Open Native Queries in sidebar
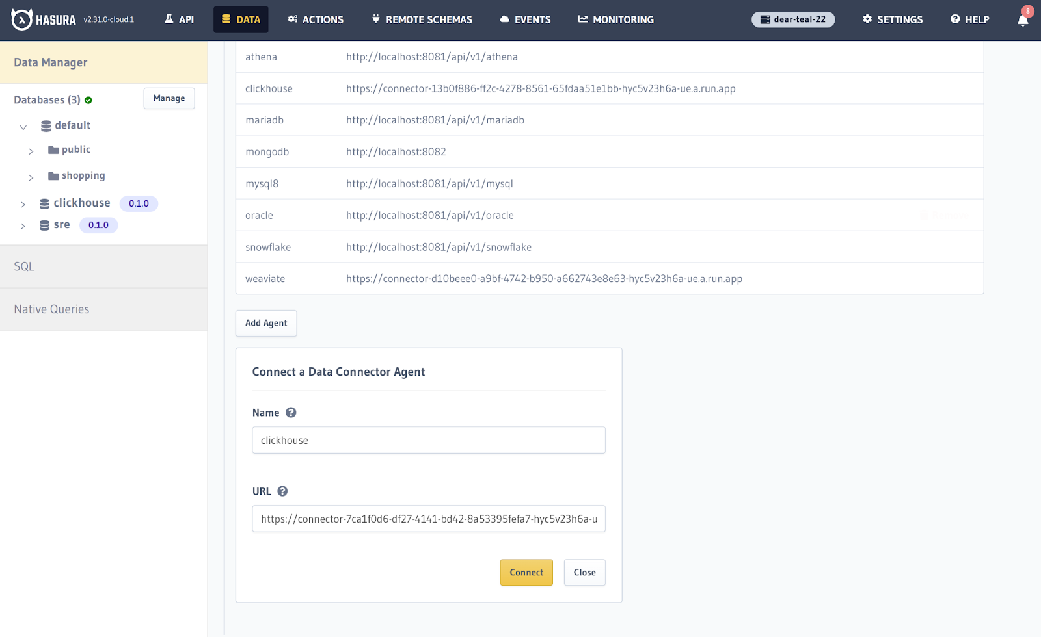This screenshot has width=1041, height=637. coord(104,309)
